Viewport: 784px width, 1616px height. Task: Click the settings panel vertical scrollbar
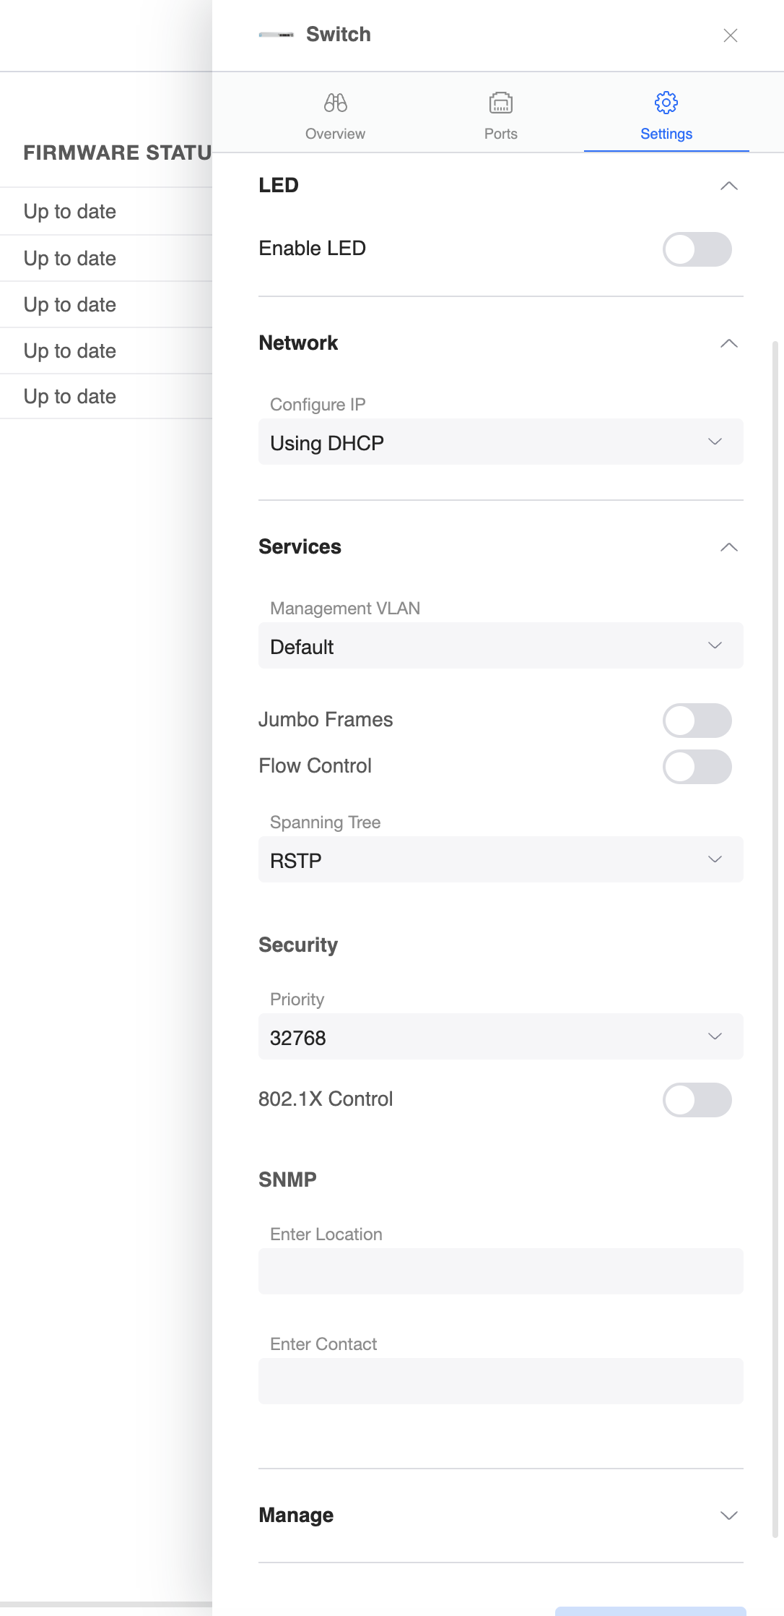coord(775,940)
